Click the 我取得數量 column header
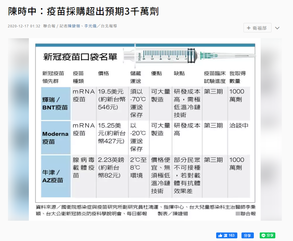Image resolution: width=293 pixels, height=241 pixels. tap(238, 77)
